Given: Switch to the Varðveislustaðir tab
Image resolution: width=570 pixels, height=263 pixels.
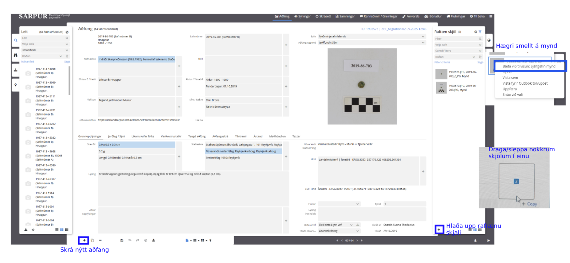Looking at the screenshot, I should 171,136.
